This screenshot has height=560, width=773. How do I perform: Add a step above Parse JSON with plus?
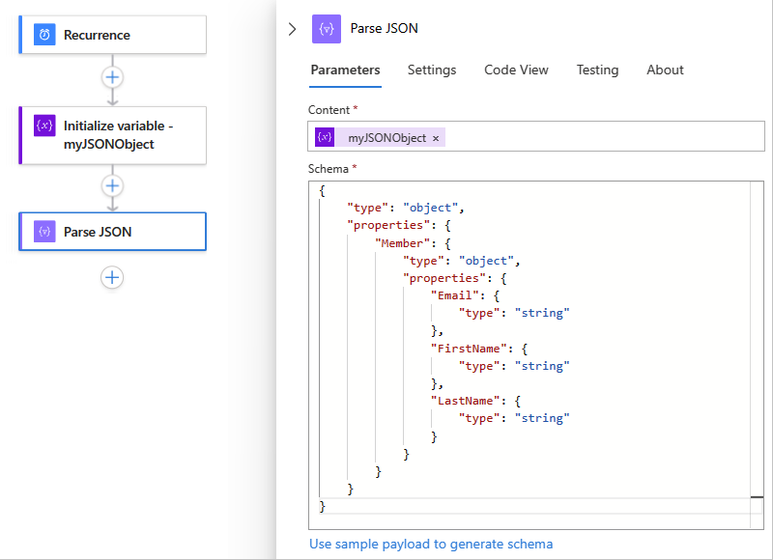point(113,185)
